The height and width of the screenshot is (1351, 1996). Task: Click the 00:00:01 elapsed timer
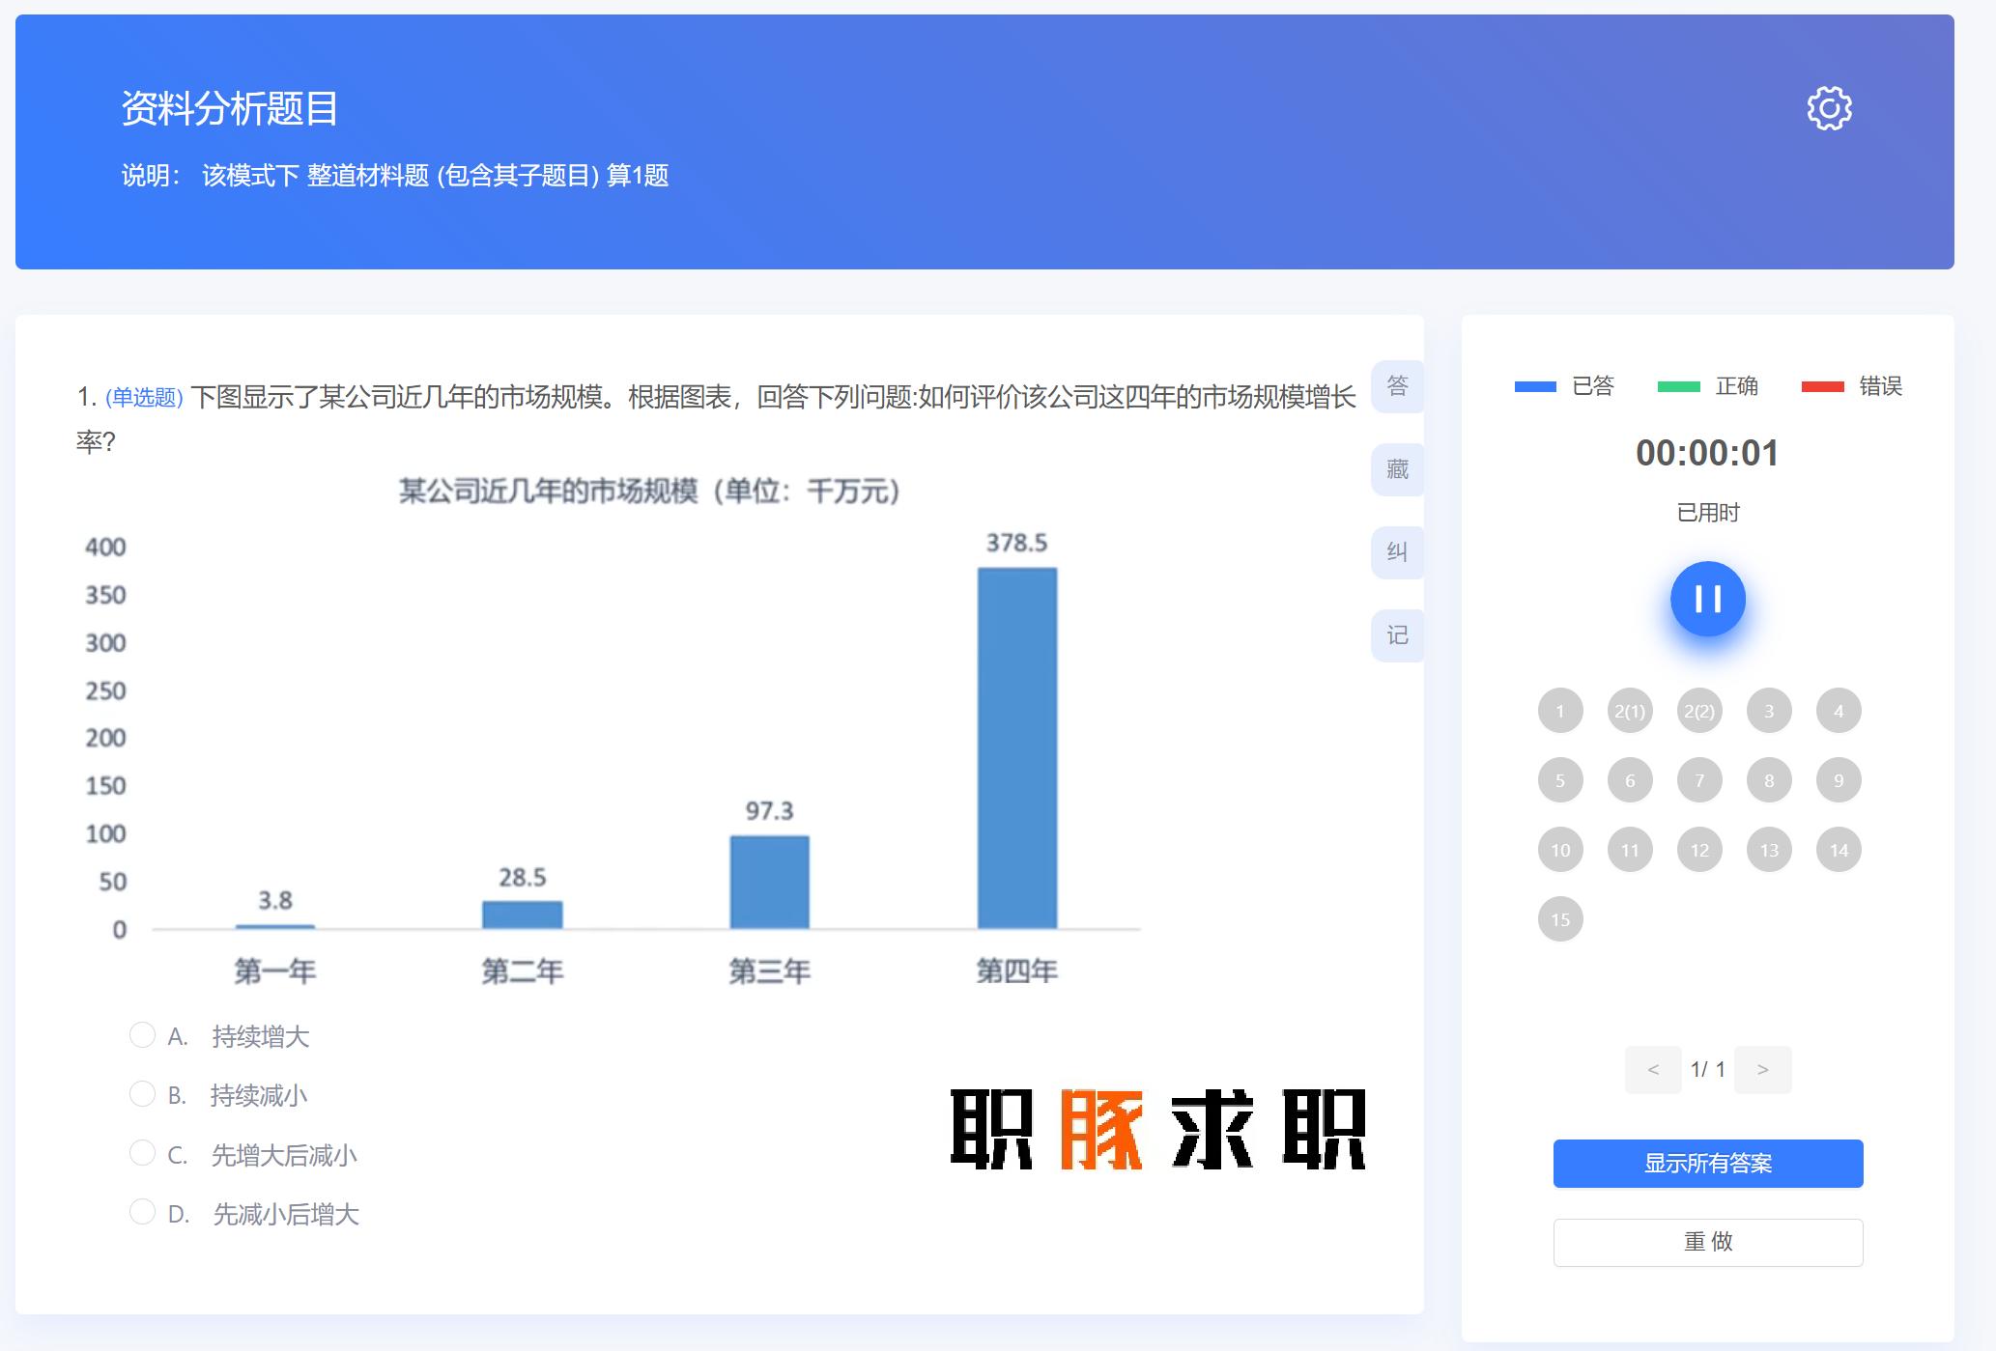1707,453
